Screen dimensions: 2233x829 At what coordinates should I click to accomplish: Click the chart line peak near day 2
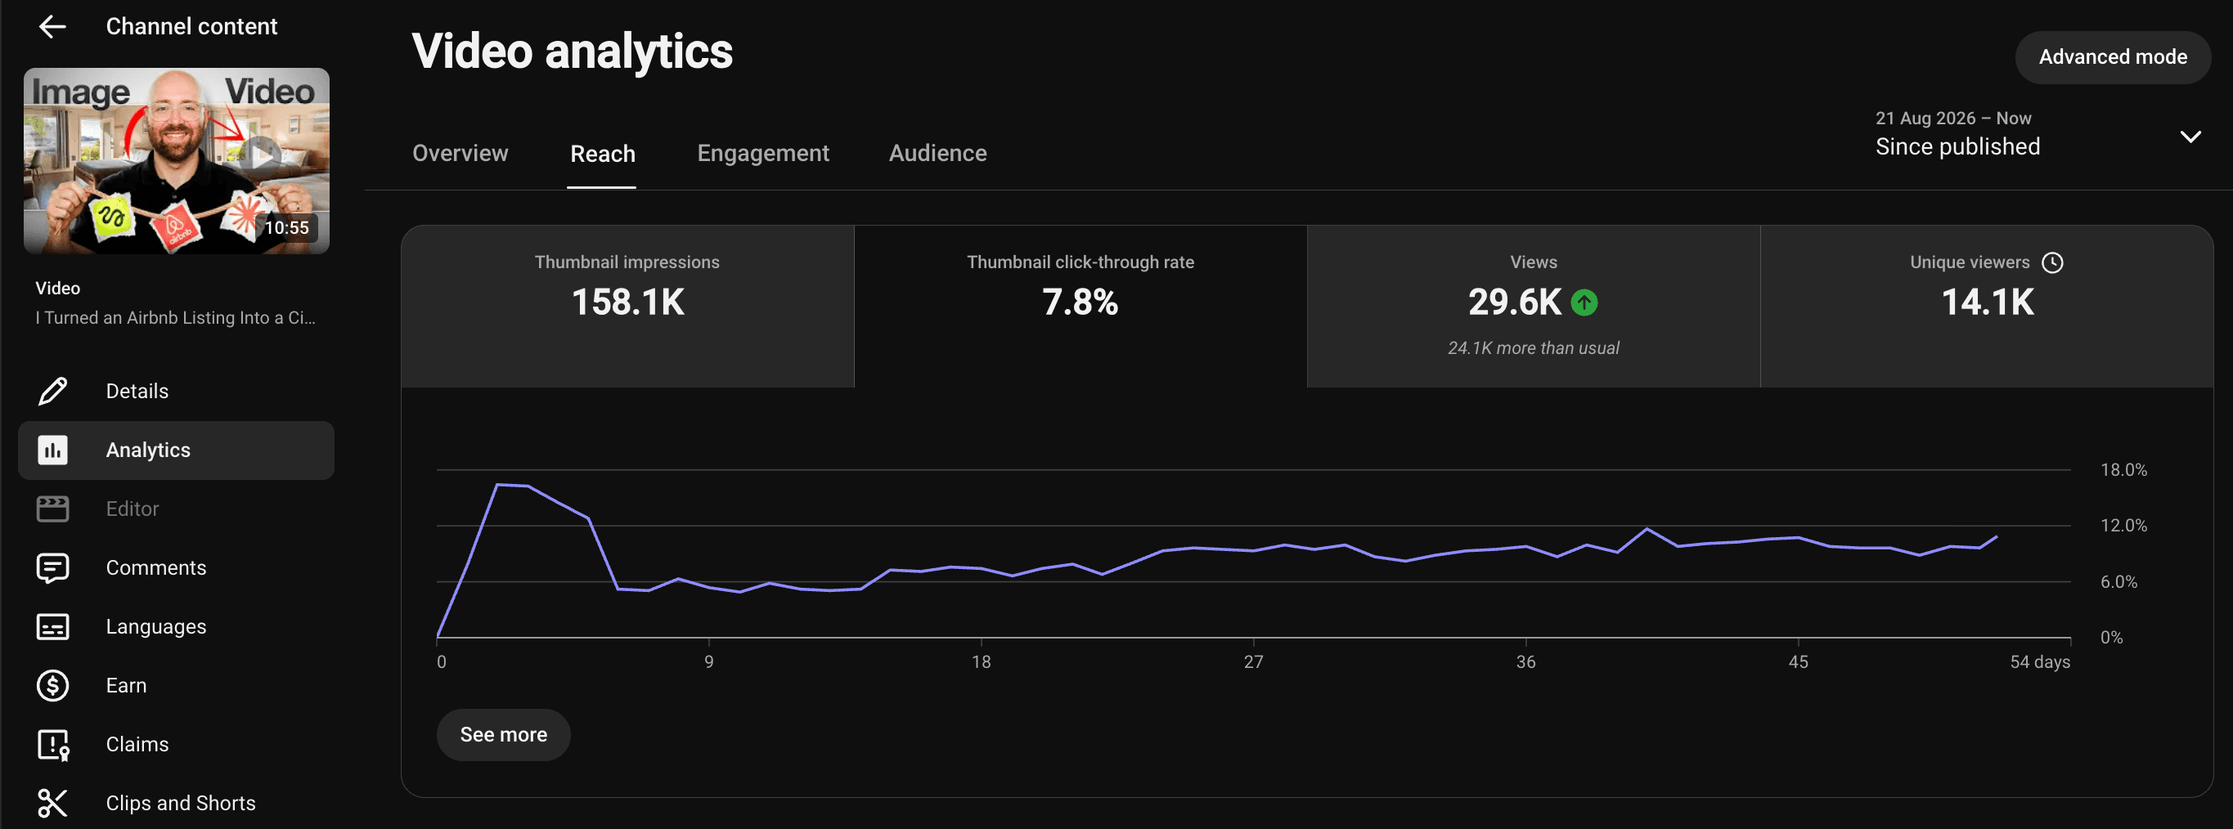click(x=497, y=485)
